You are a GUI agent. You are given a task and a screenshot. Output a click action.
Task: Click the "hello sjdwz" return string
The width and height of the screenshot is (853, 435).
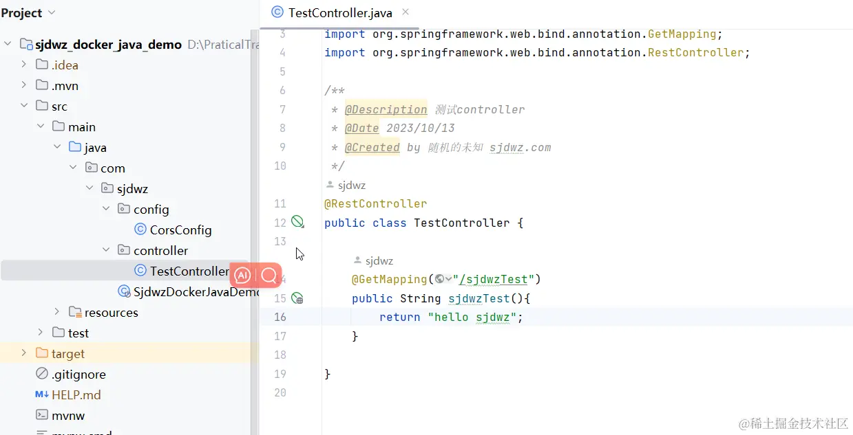[472, 317]
